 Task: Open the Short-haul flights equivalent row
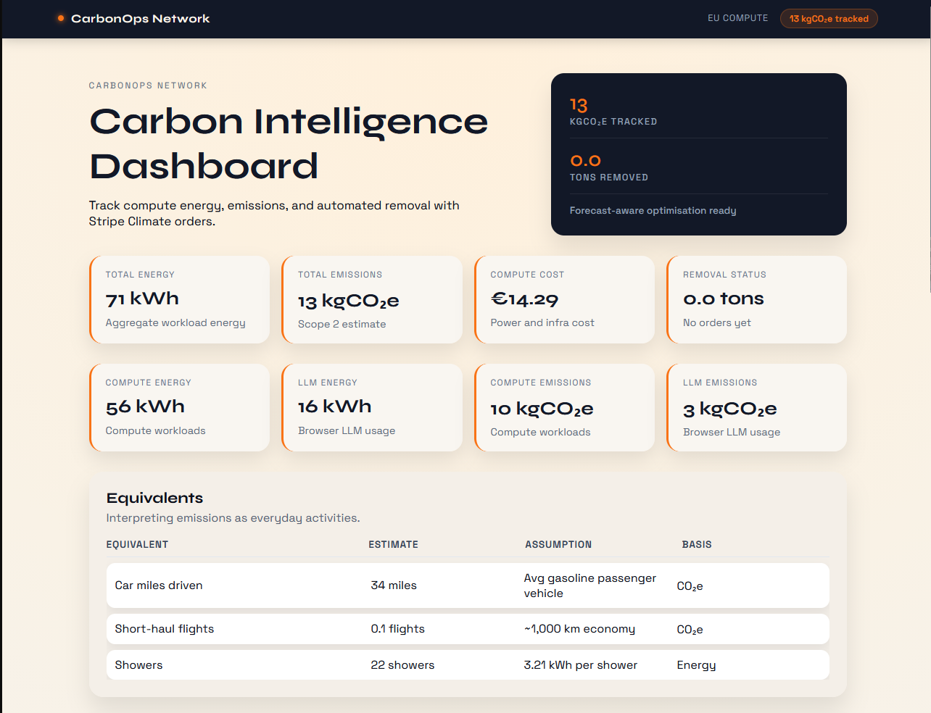pos(468,628)
